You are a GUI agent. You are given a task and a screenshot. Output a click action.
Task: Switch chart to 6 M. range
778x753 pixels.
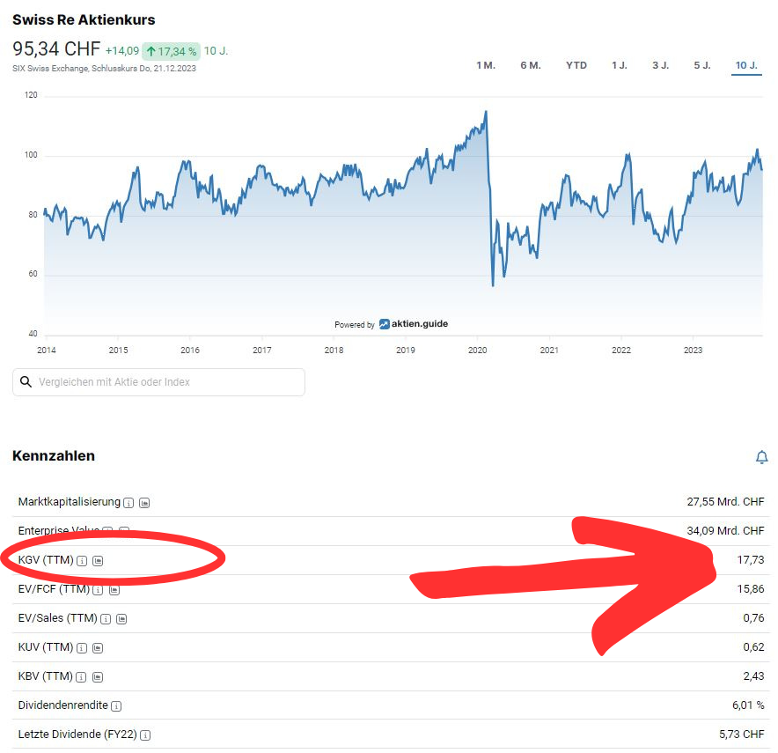pos(531,65)
